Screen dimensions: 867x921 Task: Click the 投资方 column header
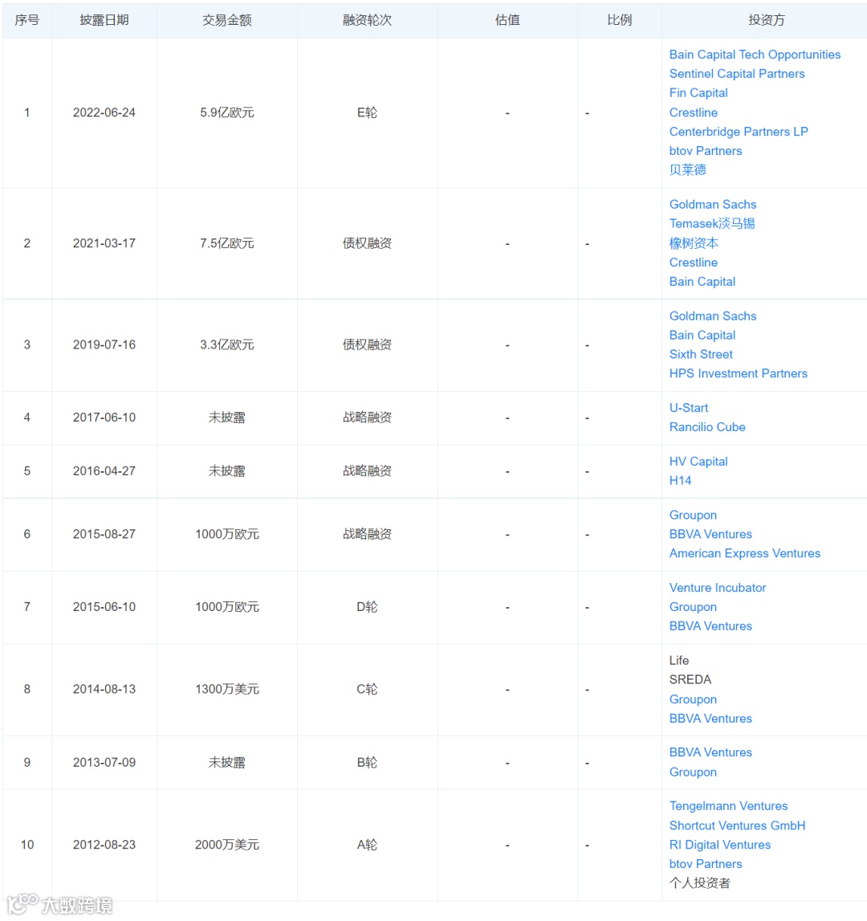point(767,21)
